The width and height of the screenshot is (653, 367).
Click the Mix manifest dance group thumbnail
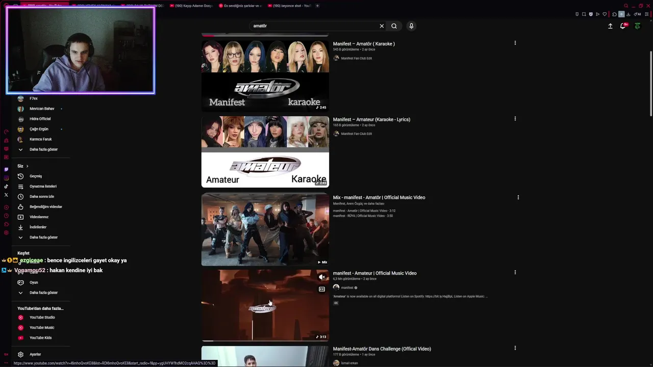[x=265, y=229]
